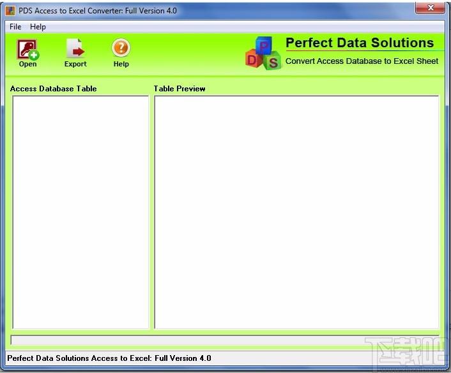Select the Access Database Table list box
451x373 pixels.
[x=80, y=212]
